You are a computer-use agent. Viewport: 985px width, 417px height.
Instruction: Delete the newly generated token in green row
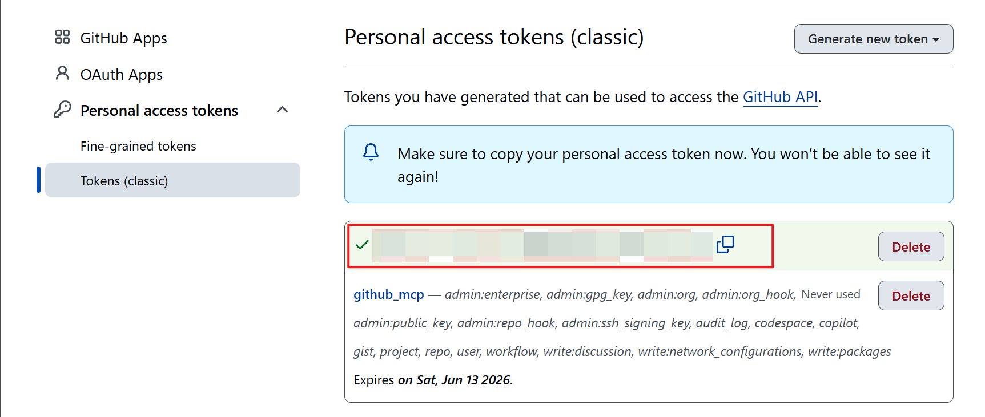click(x=911, y=246)
